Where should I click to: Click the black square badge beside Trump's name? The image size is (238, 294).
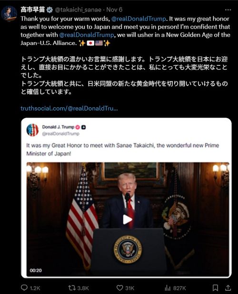pyautogui.click(x=83, y=127)
